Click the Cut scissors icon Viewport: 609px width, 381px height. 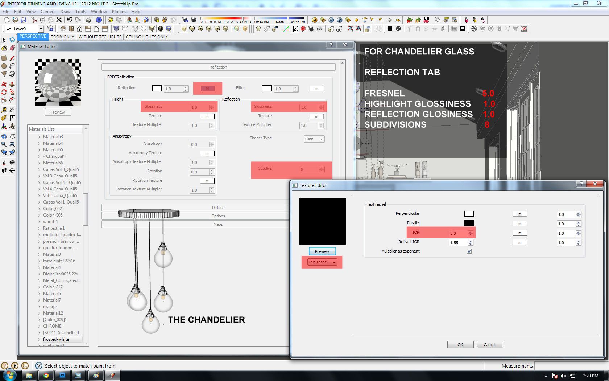coord(34,20)
